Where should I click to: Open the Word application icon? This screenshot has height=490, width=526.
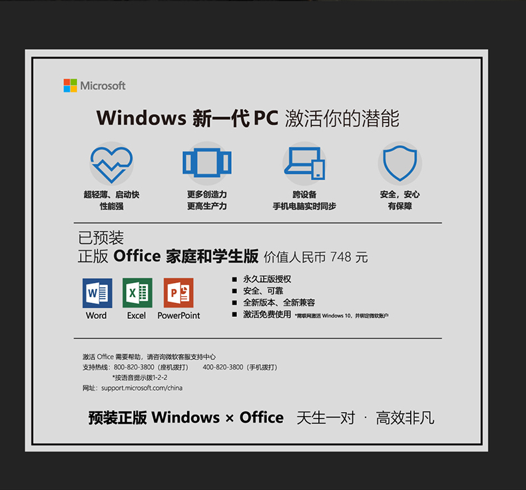click(97, 293)
